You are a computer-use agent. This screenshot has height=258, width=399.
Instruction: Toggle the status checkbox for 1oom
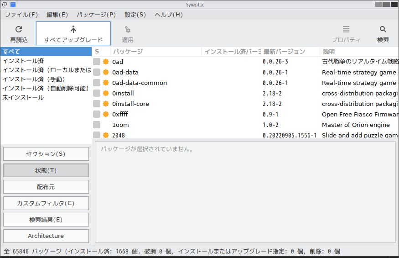pyautogui.click(x=97, y=125)
